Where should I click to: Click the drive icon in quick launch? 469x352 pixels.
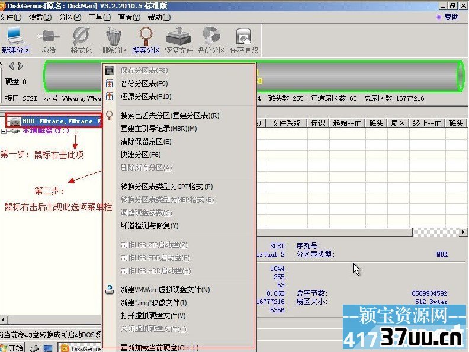(x=34, y=348)
